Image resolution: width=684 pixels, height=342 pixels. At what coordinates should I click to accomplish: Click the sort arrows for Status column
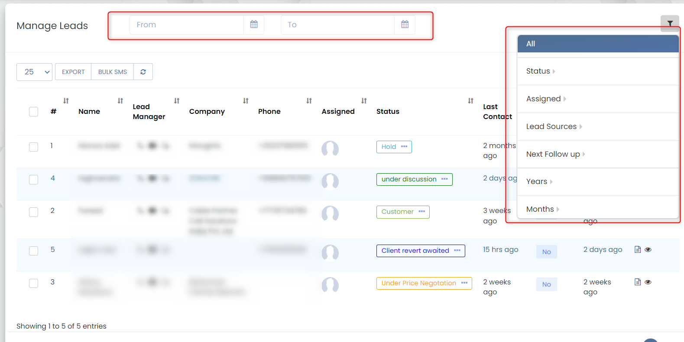coord(470,101)
